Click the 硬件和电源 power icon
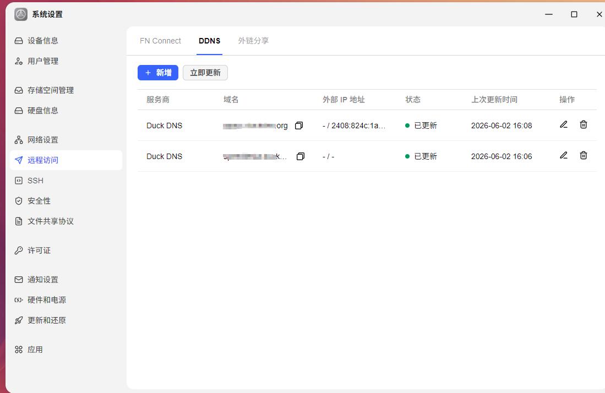605x393 pixels. coord(19,299)
